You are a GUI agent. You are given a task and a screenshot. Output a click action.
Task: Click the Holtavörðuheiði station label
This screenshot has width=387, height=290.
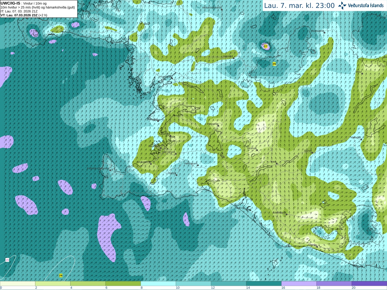212,7
